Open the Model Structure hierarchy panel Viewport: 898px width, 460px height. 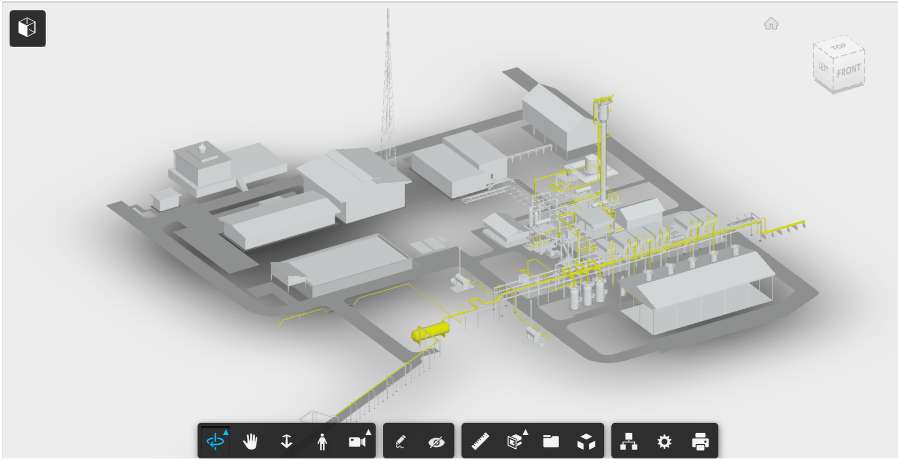(x=629, y=442)
